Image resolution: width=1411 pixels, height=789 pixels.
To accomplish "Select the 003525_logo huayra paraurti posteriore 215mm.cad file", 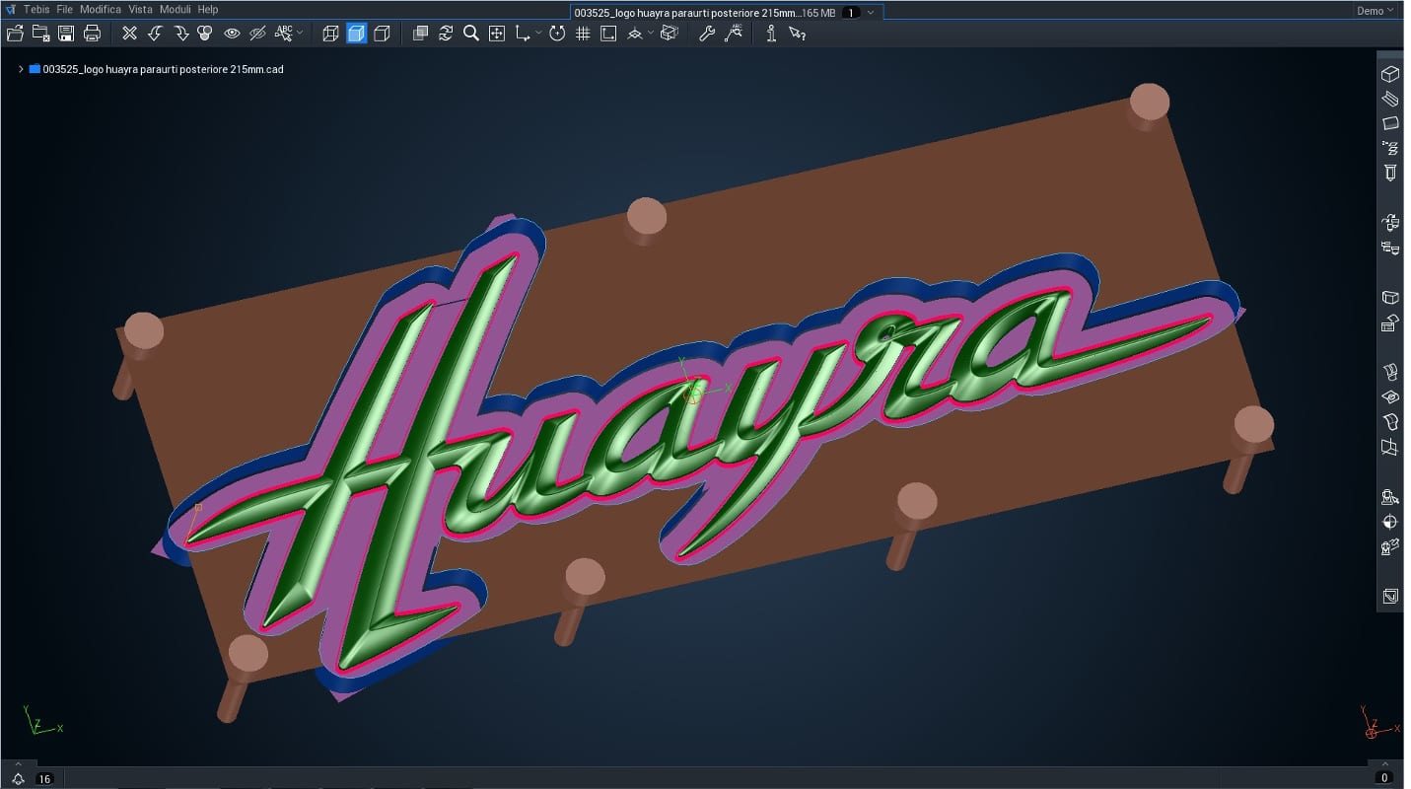I will (x=163, y=69).
